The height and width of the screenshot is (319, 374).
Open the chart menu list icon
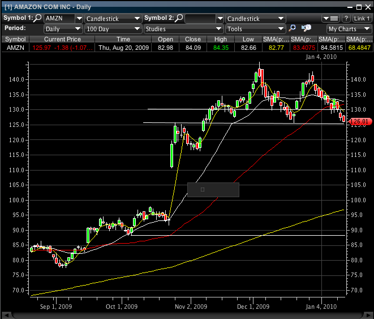(x=330, y=18)
